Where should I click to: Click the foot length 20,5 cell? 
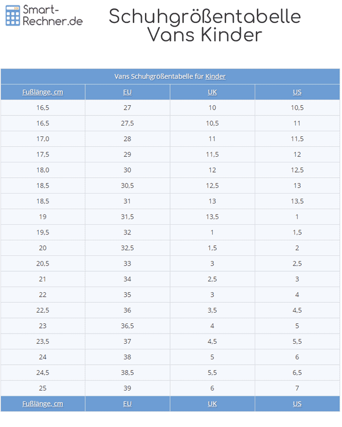(x=43, y=264)
